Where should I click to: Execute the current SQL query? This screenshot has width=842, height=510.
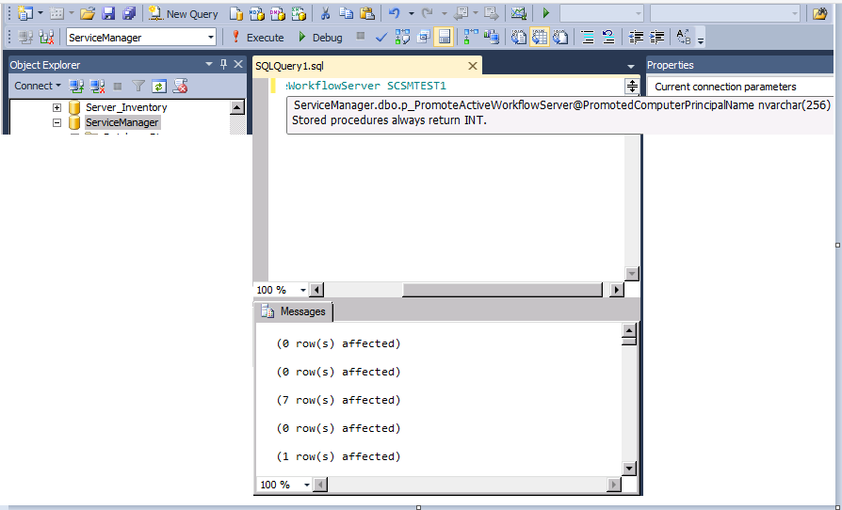click(257, 37)
